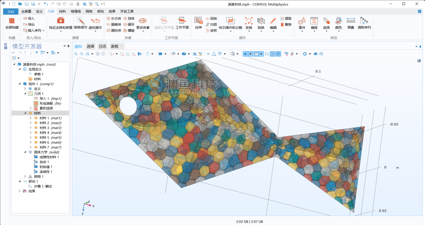Click the 导入 import button in ribbon
The height and width of the screenshot is (225, 425).
29,18
